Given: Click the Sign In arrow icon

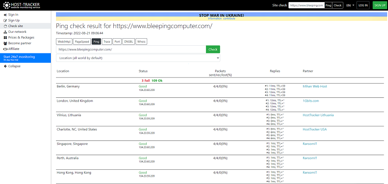Looking at the screenshot, I should tap(6, 15).
